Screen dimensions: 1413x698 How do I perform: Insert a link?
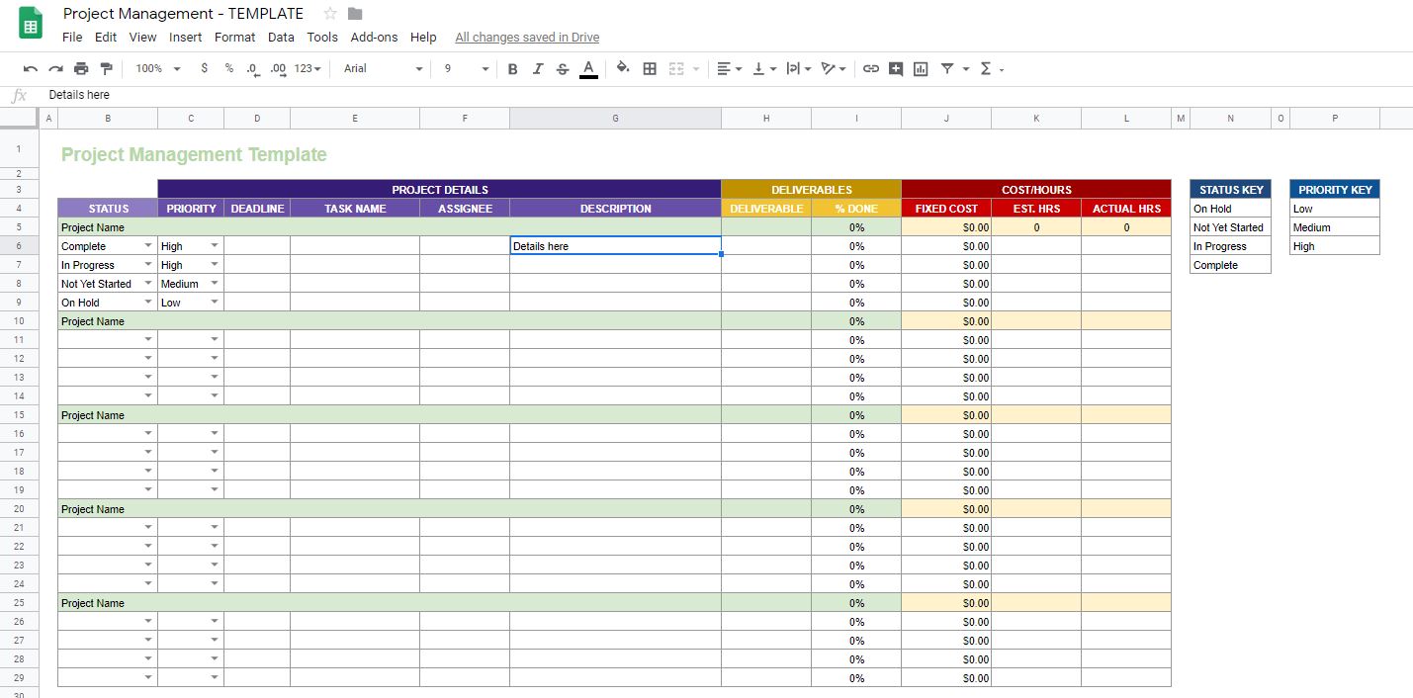tap(871, 68)
